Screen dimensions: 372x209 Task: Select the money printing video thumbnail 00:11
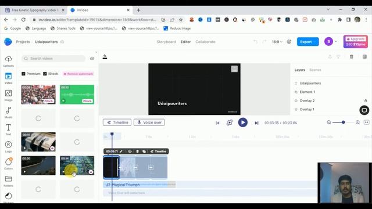tap(38, 142)
